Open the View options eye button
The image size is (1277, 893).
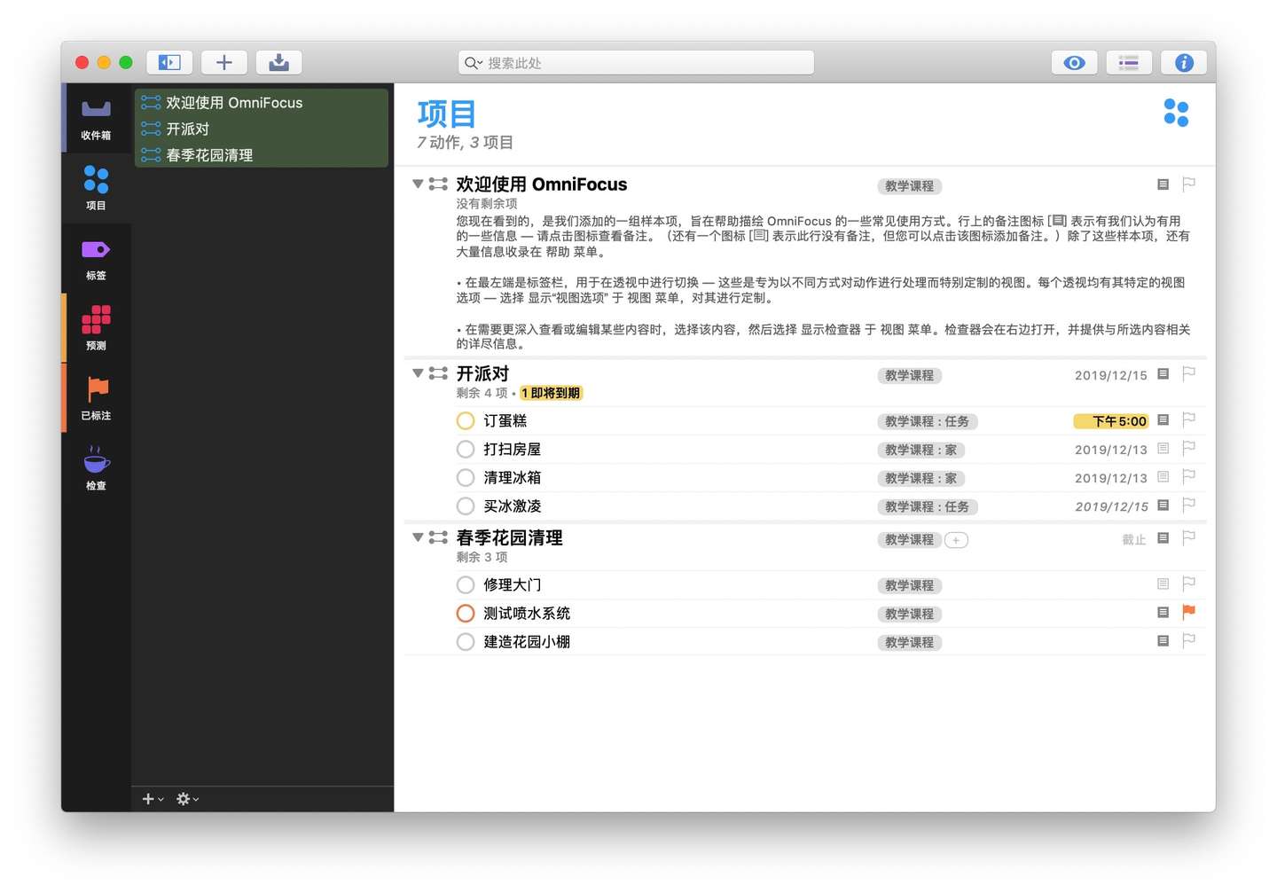[x=1074, y=62]
